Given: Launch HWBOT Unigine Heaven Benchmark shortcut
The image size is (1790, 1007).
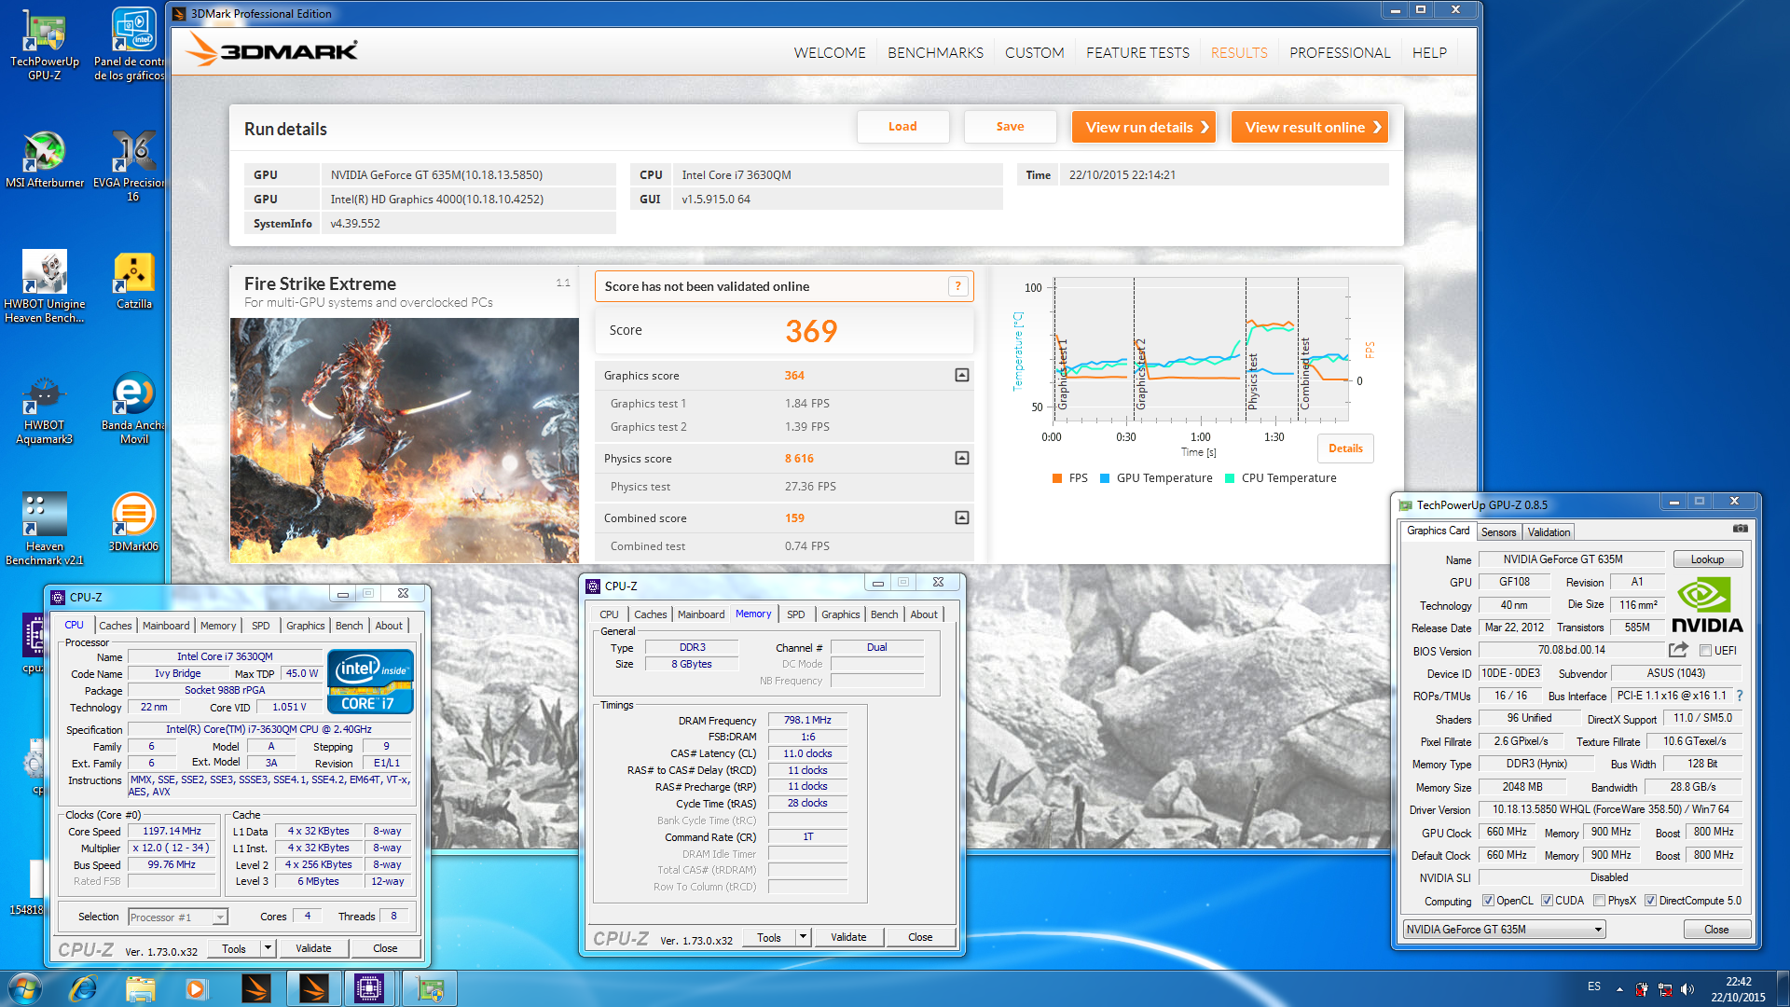Looking at the screenshot, I should click(44, 286).
